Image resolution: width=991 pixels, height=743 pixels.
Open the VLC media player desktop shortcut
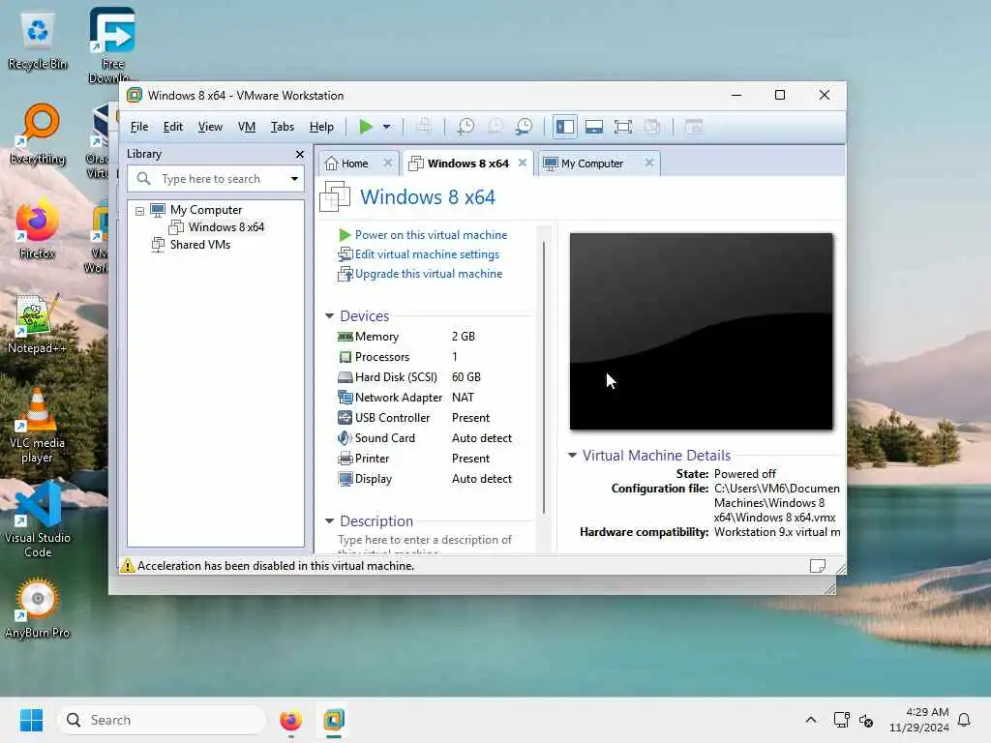[x=37, y=427]
